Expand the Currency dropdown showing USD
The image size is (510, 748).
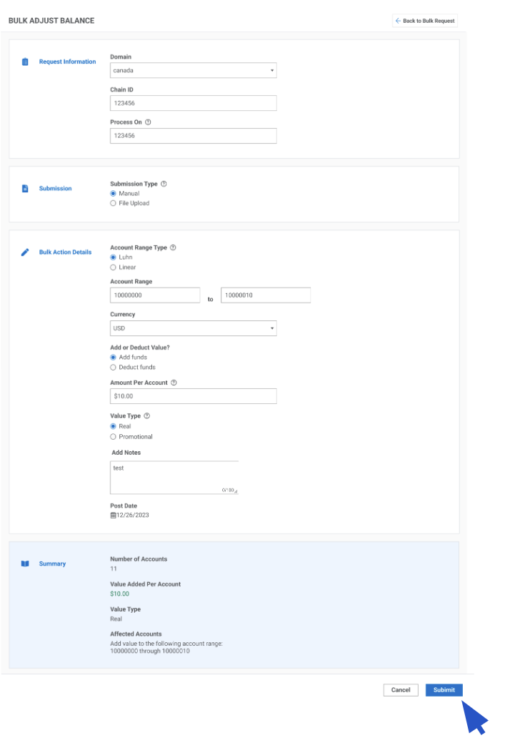[193, 328]
